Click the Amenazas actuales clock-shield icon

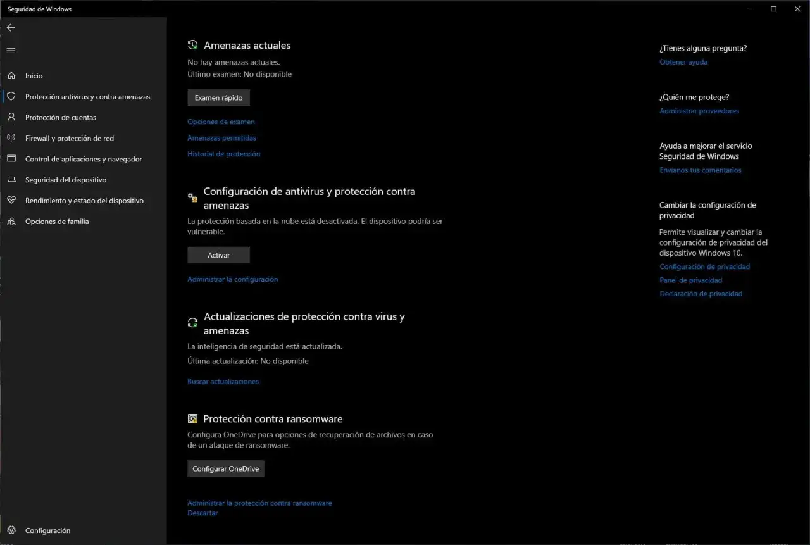(x=193, y=45)
